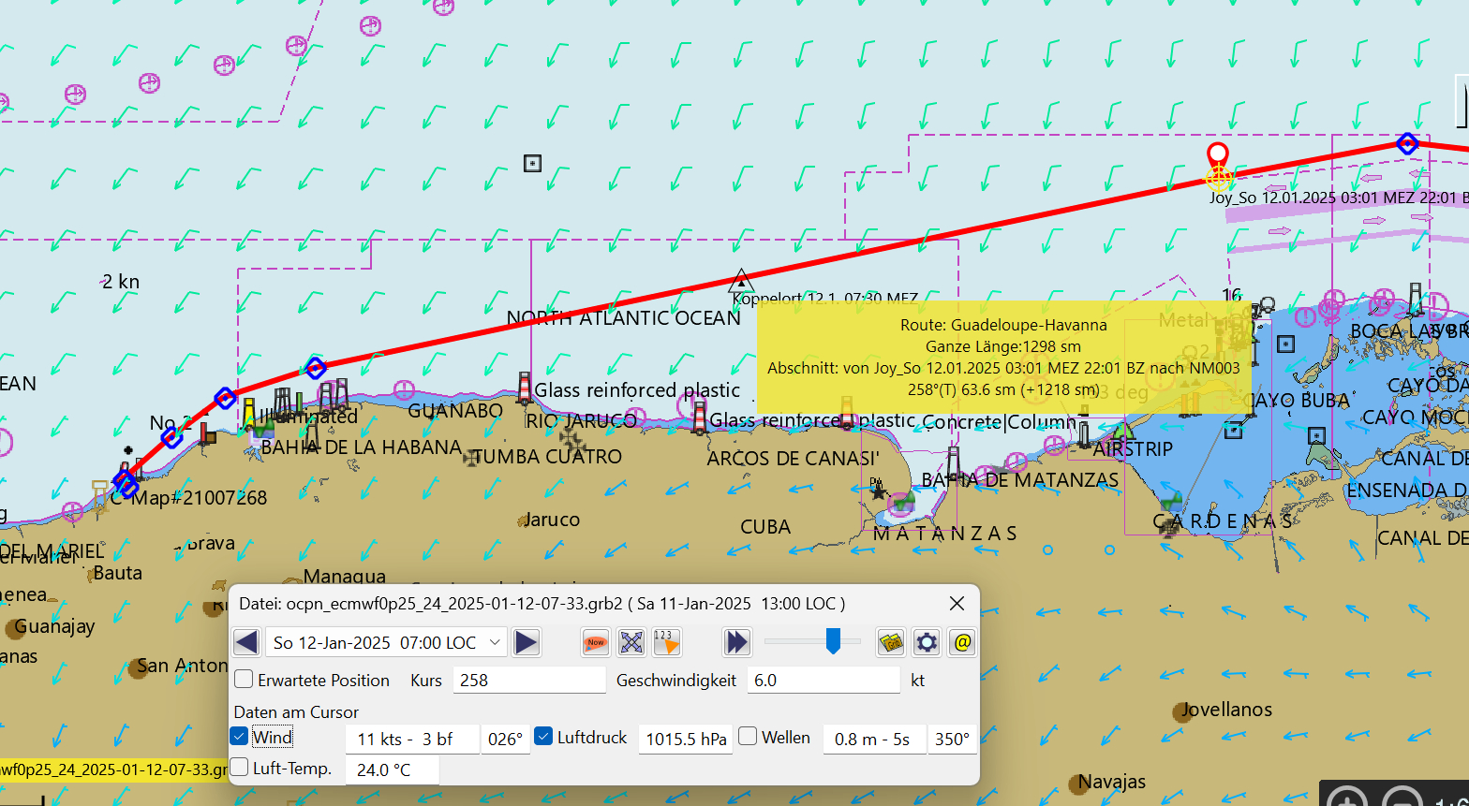1469x806 pixels.
Task: Click Jovellanos town dot
Action: 1180,712
